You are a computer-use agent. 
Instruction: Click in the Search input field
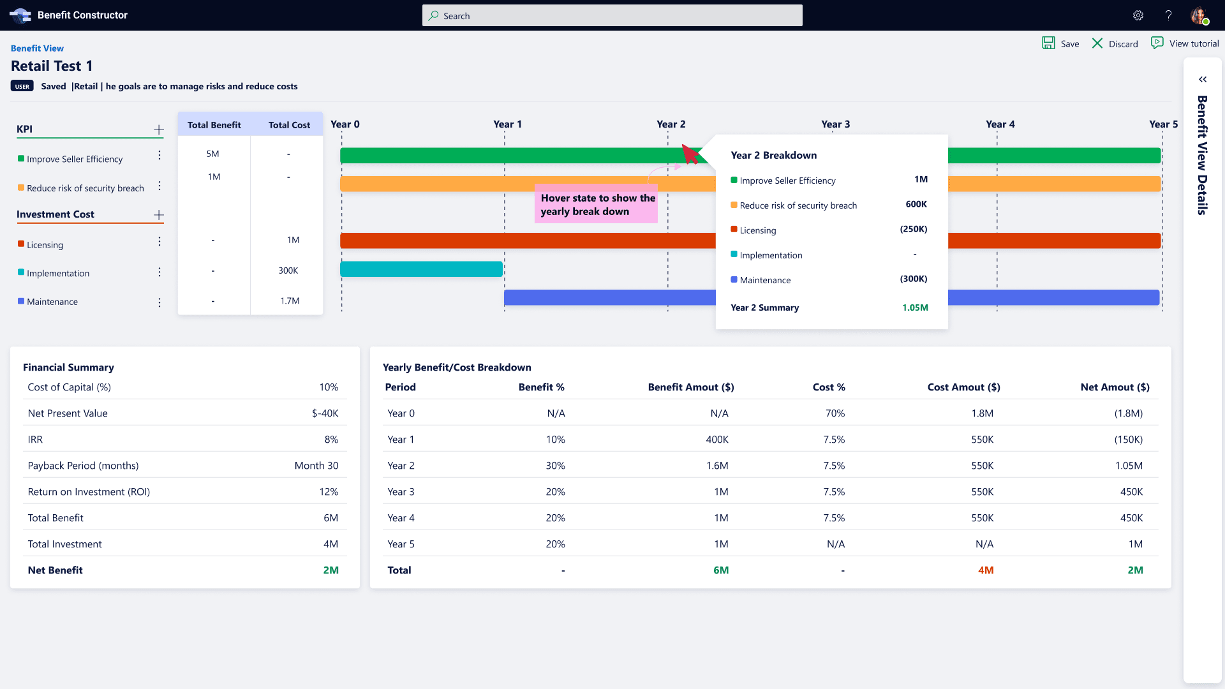tap(612, 16)
